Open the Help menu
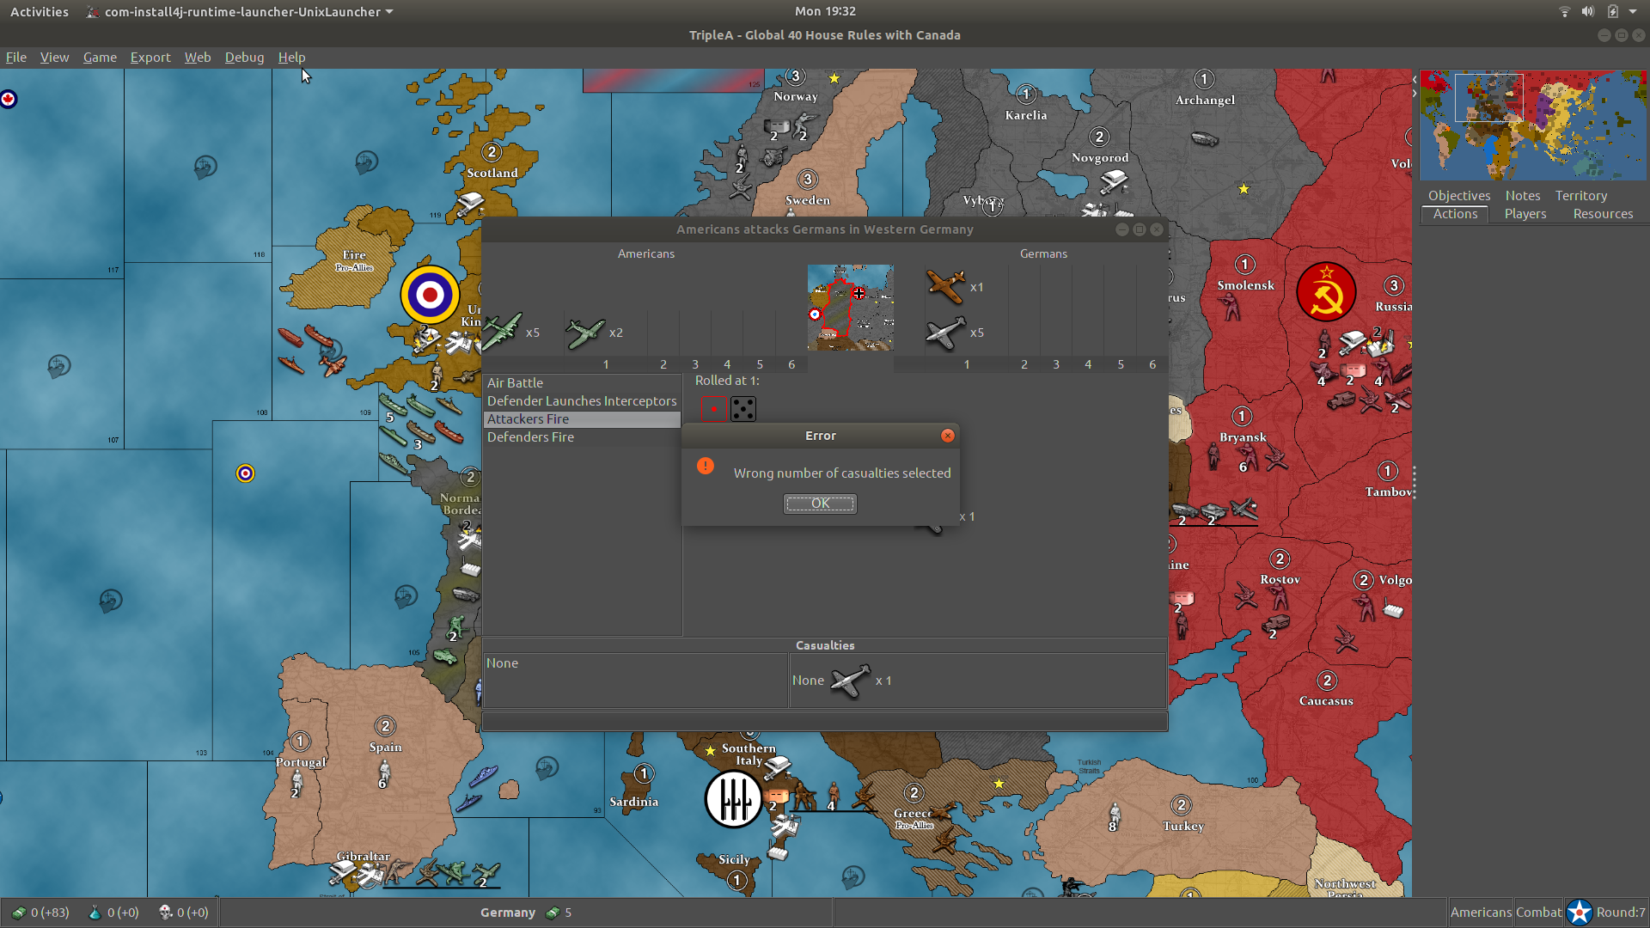1650x928 pixels. [x=291, y=57]
